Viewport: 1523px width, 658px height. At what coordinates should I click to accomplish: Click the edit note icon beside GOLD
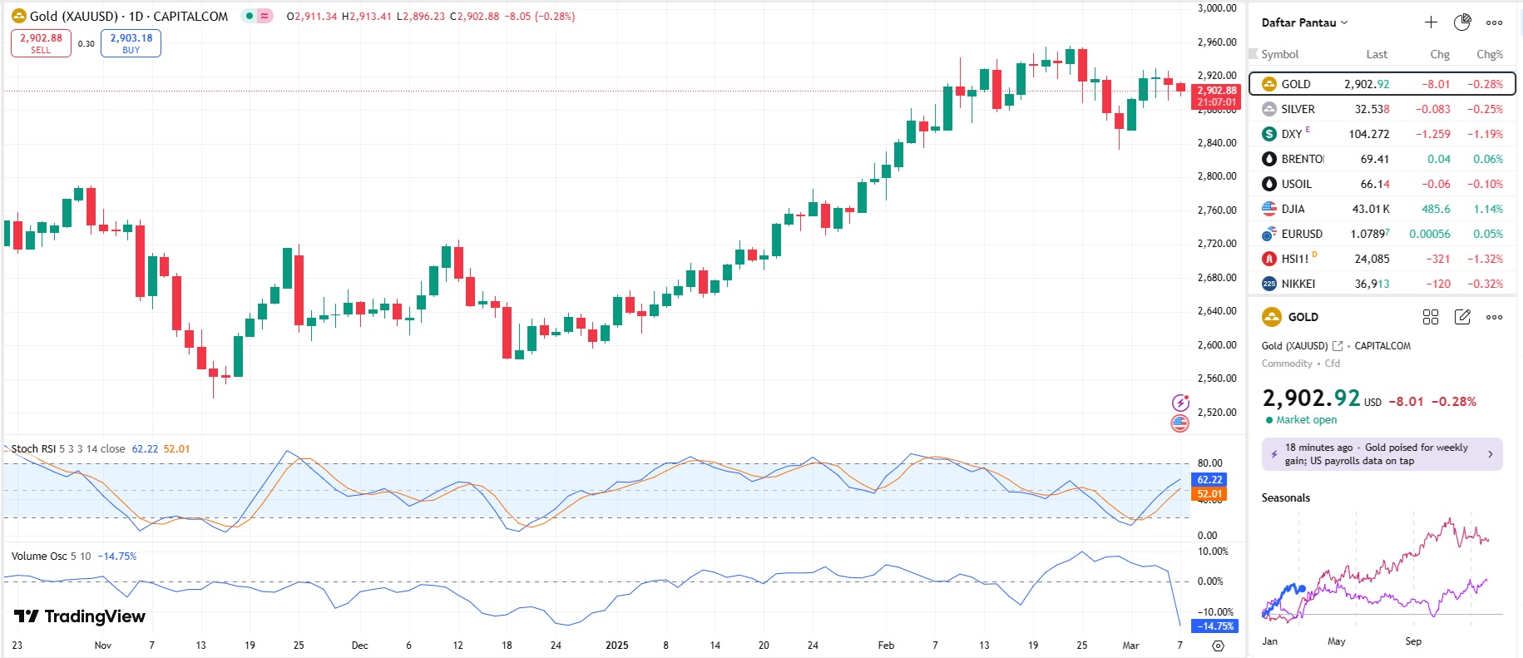(1462, 317)
